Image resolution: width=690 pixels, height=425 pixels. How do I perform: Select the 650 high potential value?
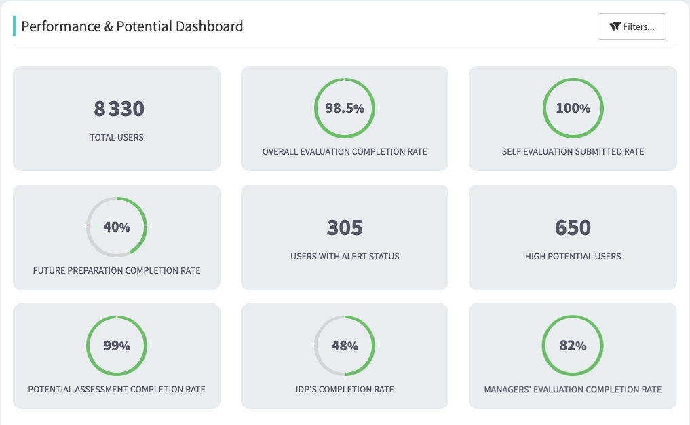pos(573,227)
